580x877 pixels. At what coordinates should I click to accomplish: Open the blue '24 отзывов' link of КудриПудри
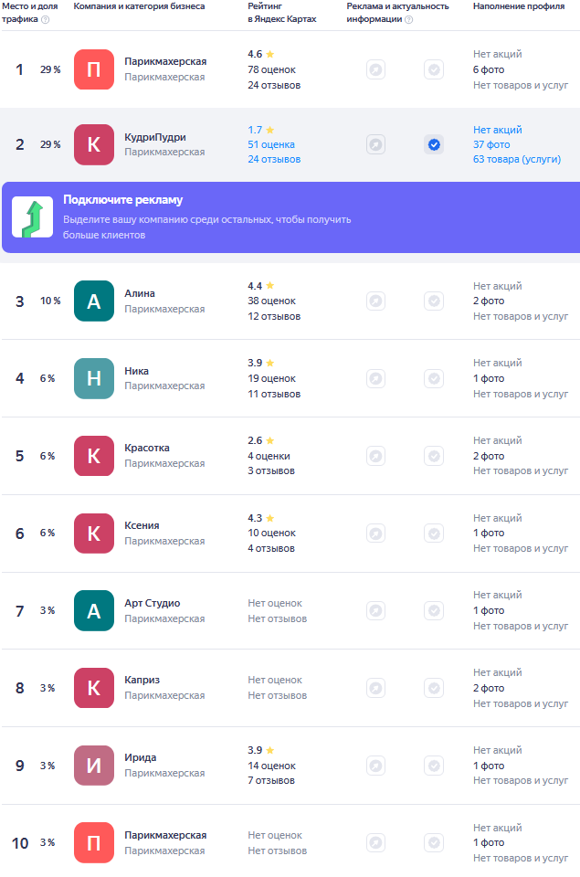click(x=274, y=159)
